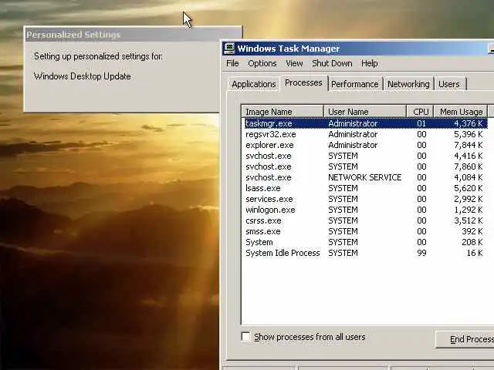
Task: Click the 16 K memory value
Action: pos(475,253)
